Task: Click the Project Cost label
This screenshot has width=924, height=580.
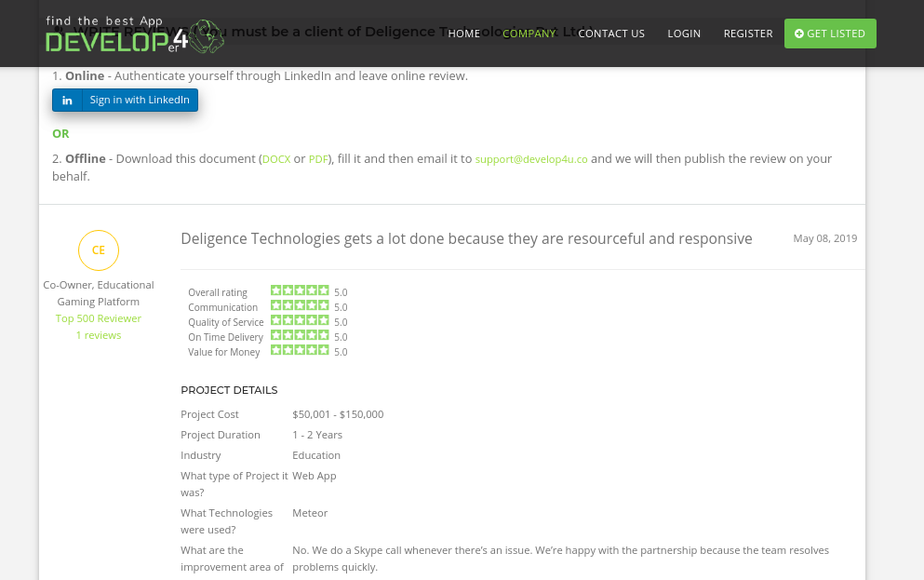Action: click(209, 414)
